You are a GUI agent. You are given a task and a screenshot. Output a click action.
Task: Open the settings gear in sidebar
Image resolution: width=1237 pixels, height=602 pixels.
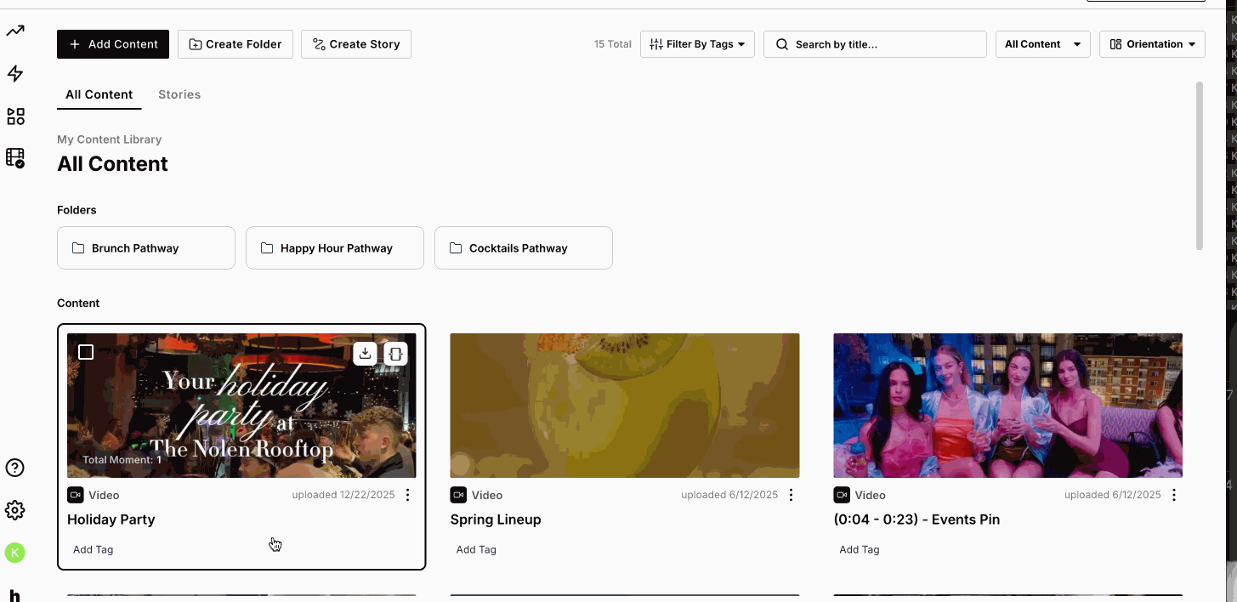tap(15, 510)
